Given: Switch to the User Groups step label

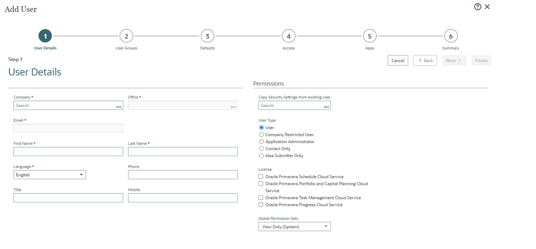Looking at the screenshot, I should pos(126,48).
